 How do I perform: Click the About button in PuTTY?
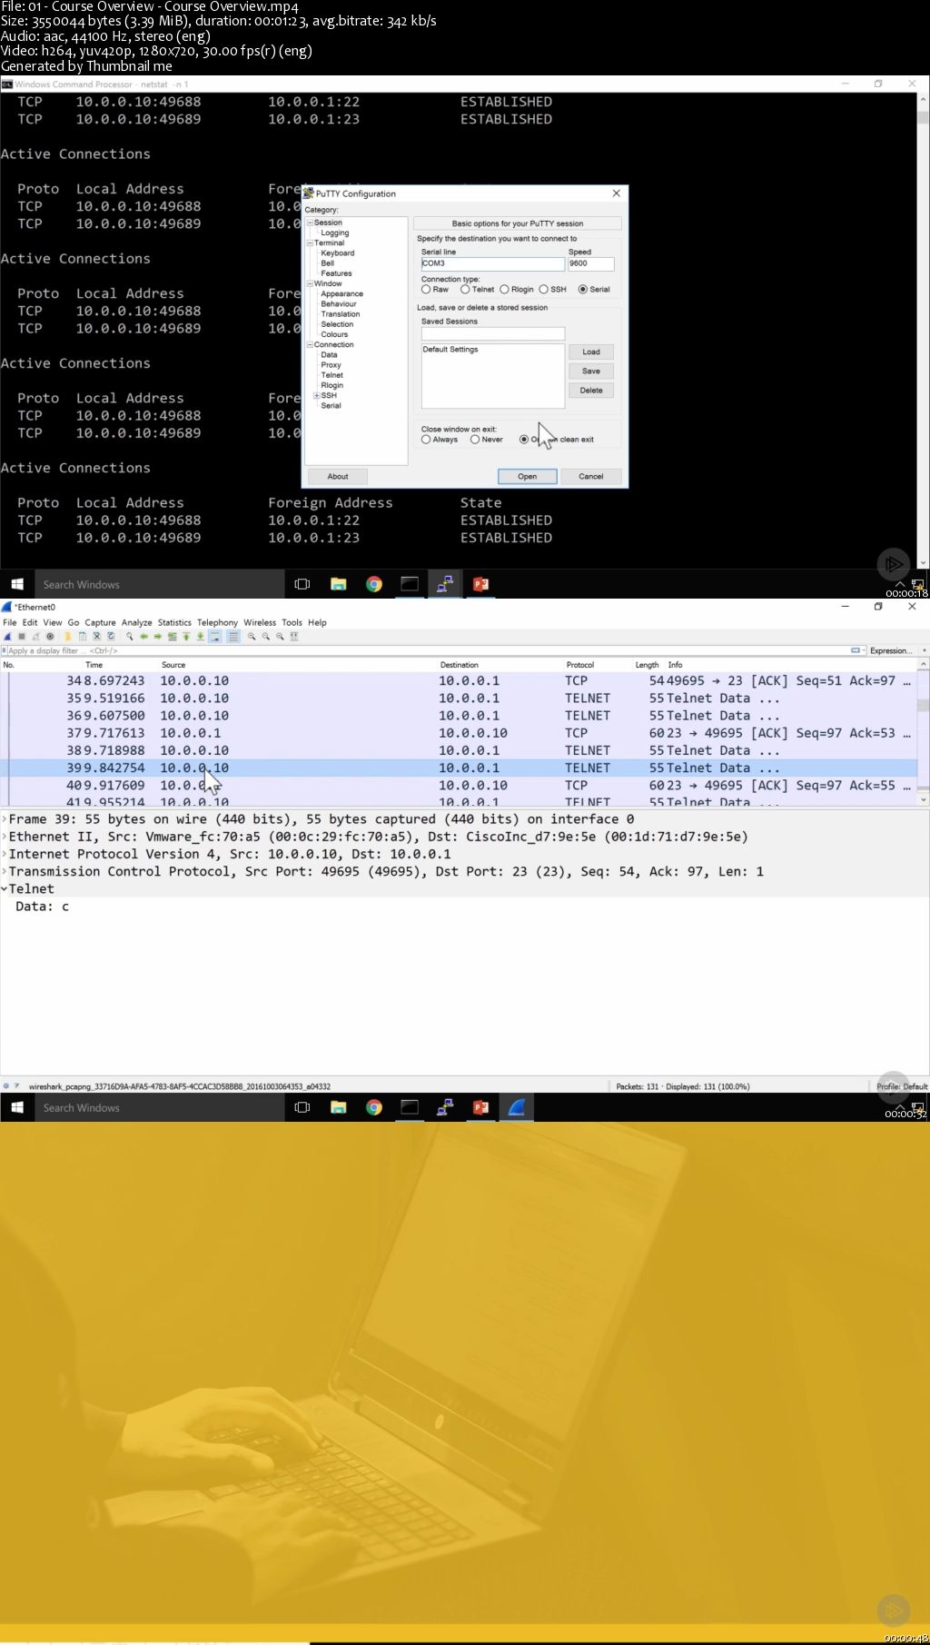(338, 476)
